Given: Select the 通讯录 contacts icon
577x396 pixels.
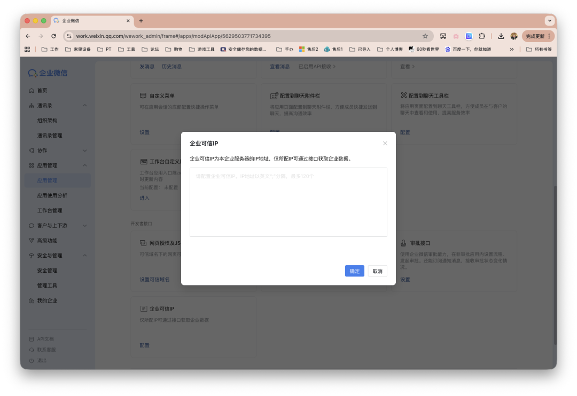Looking at the screenshot, I should pyautogui.click(x=31, y=105).
